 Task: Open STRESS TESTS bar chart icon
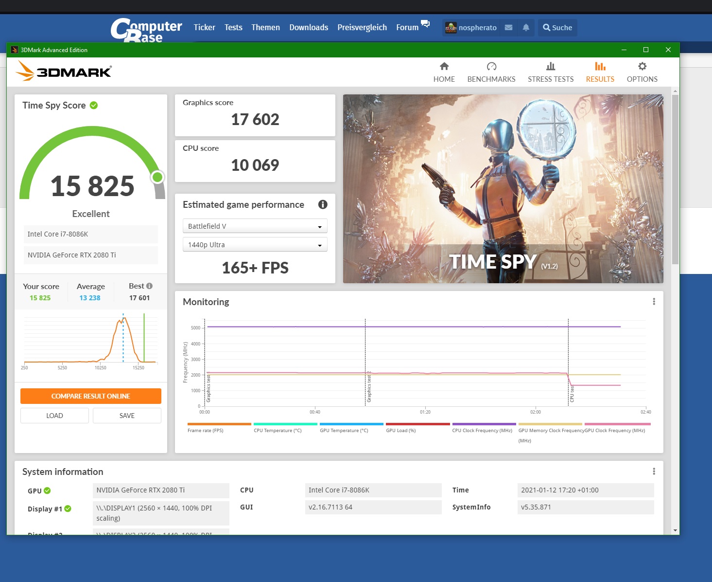coord(551,66)
